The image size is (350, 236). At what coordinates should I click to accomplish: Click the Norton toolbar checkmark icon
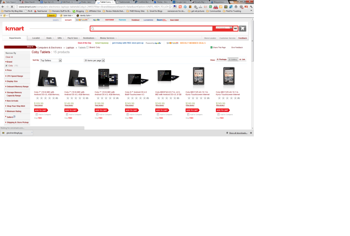(x=4, y=16)
